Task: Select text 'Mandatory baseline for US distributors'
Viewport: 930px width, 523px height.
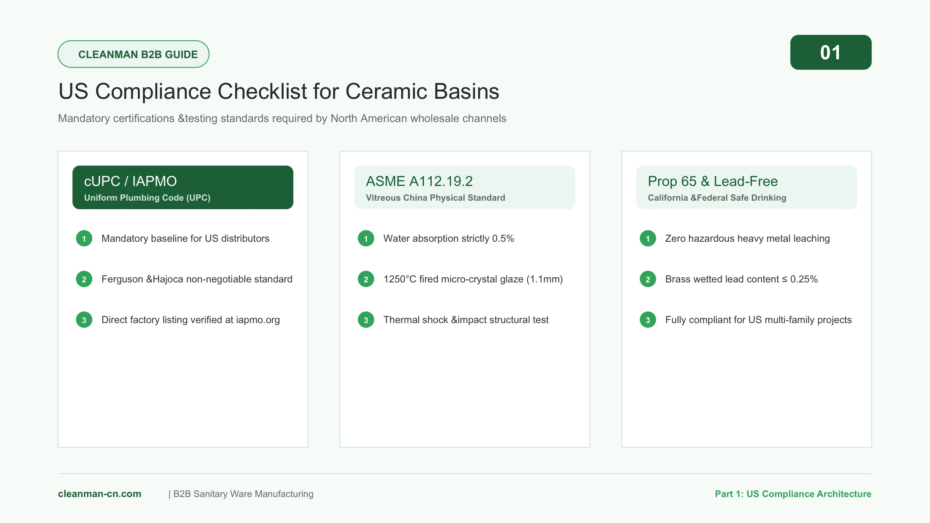Action: click(185, 238)
